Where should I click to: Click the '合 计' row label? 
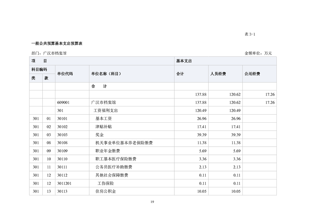99,86
